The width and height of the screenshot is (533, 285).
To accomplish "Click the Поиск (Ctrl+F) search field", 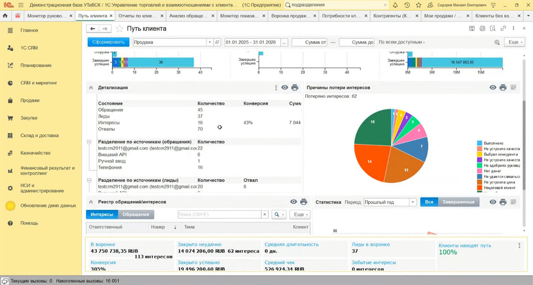I will 220,215.
